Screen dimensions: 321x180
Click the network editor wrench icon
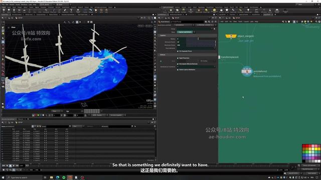[x=283, y=21]
